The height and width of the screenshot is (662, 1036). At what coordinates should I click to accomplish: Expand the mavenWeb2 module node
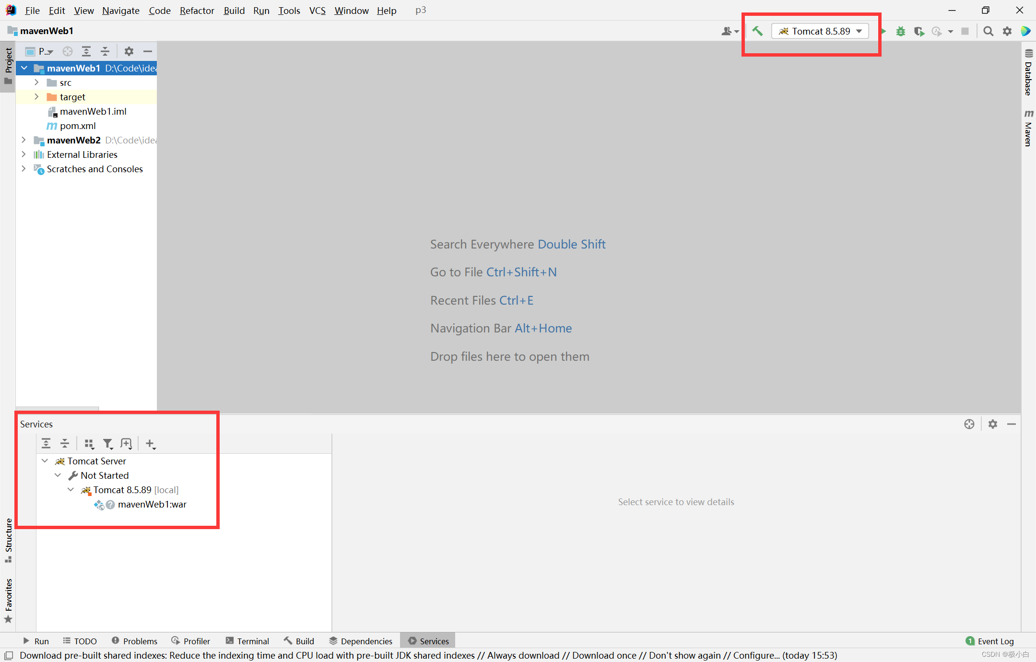pyautogui.click(x=24, y=140)
